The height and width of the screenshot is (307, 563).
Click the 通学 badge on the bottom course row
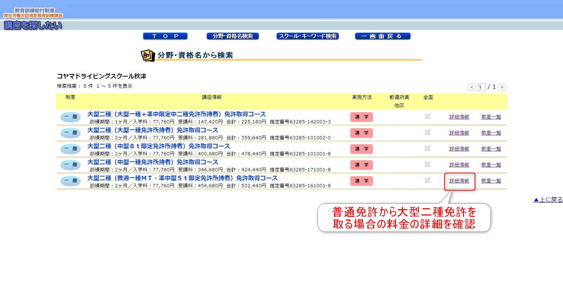pos(361,181)
